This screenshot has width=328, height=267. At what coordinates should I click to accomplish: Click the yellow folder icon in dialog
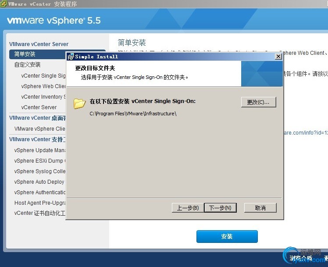[79, 103]
